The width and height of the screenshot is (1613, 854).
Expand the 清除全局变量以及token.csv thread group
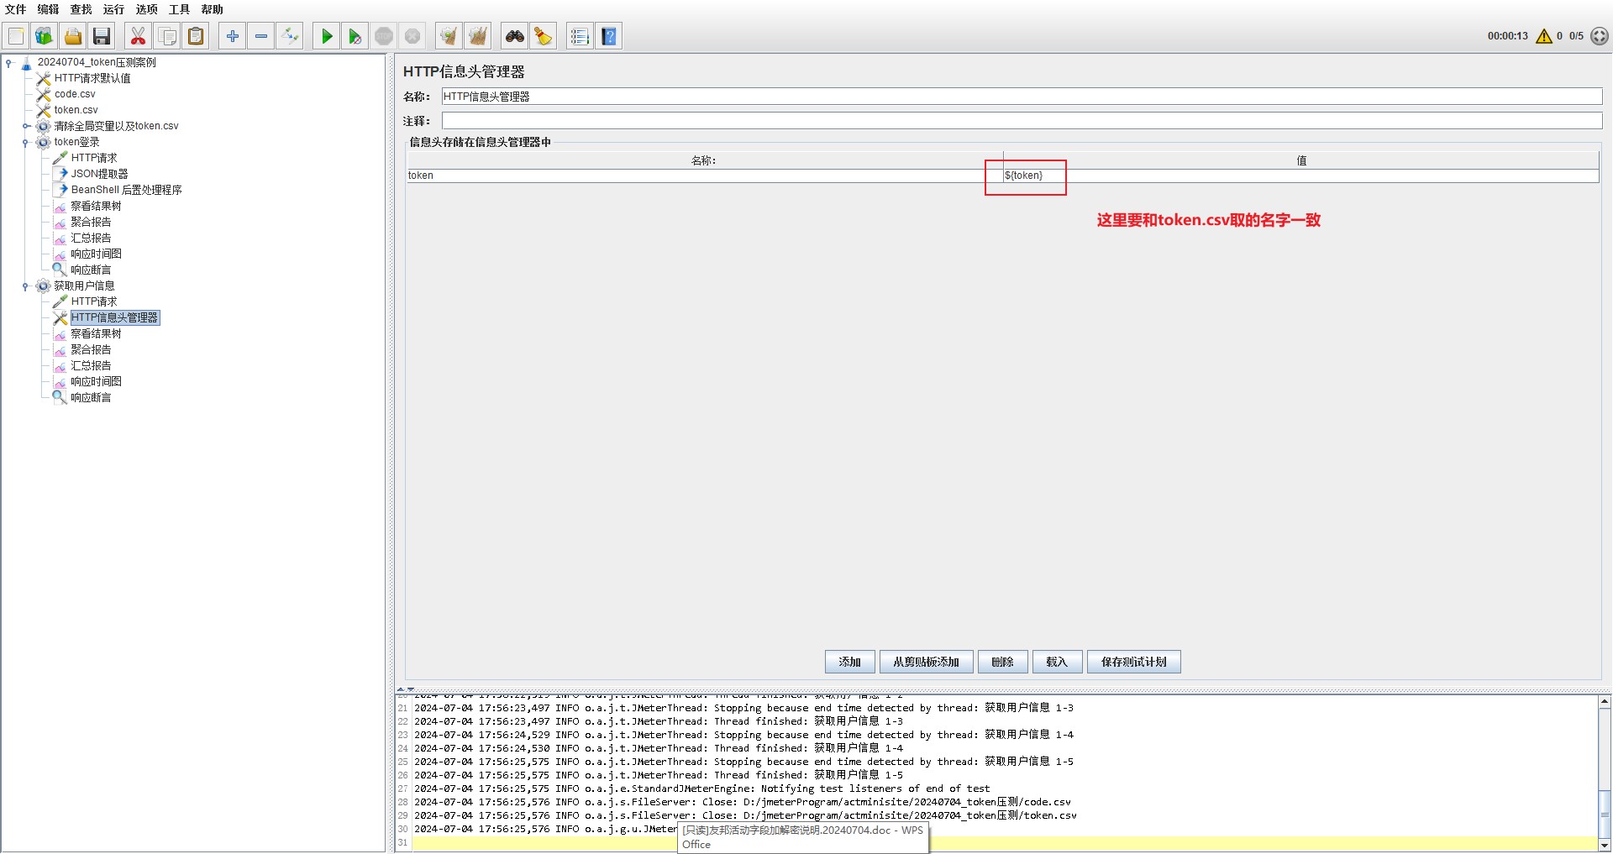pyautogui.click(x=25, y=127)
